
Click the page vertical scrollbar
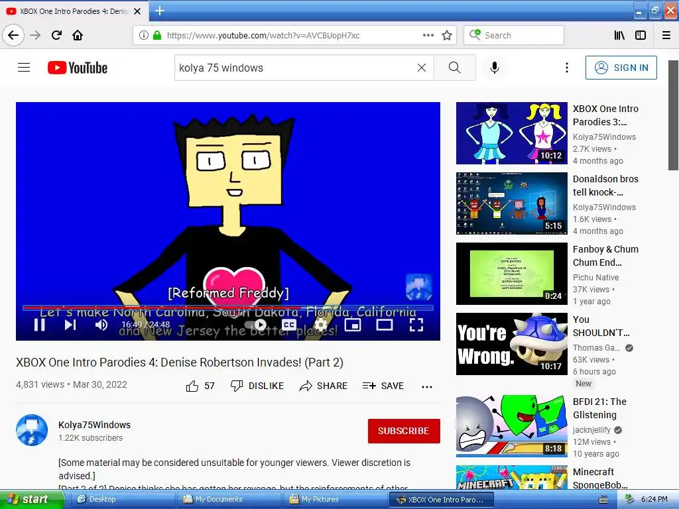point(673,115)
